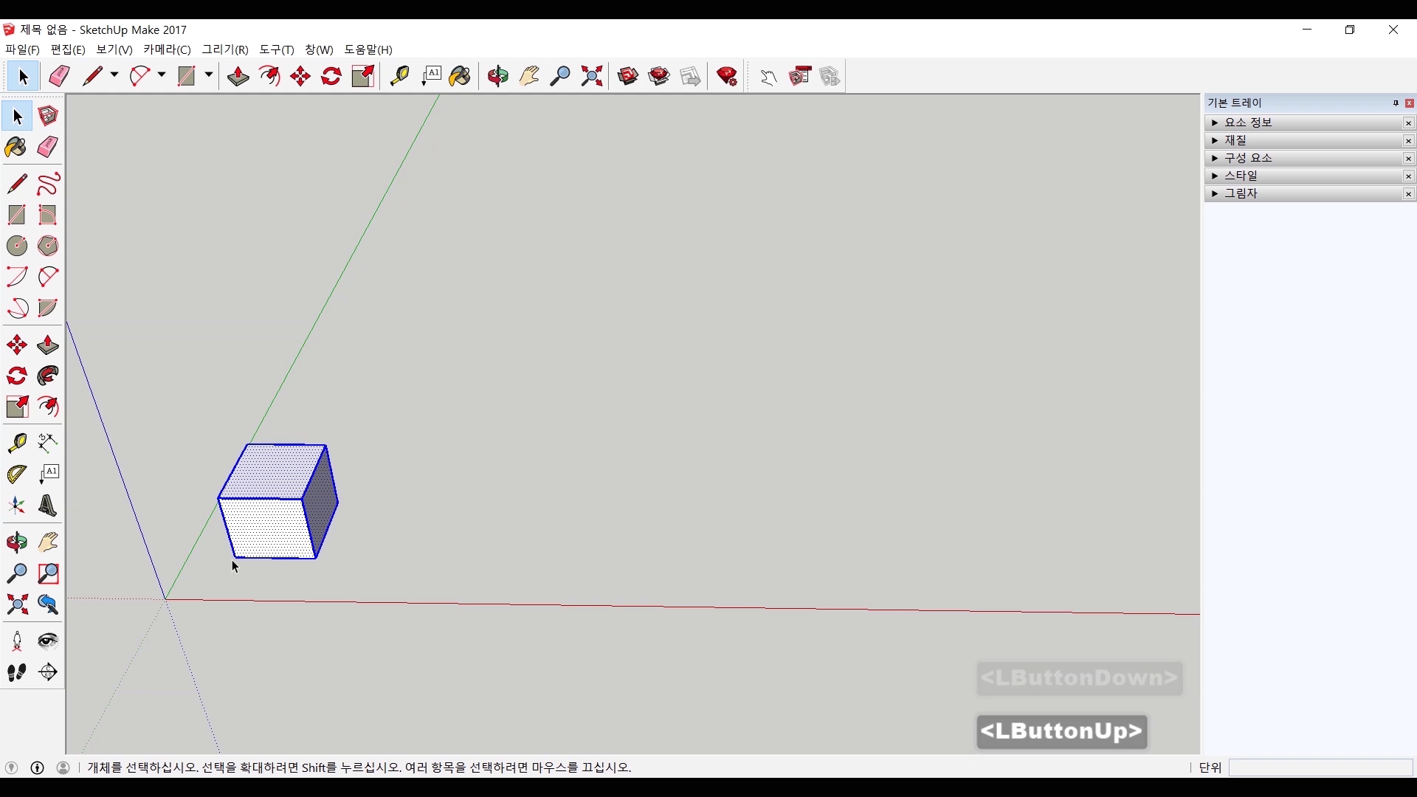Select the Eraser tool in left toolbar
This screenshot has width=1417, height=797.
(x=48, y=148)
